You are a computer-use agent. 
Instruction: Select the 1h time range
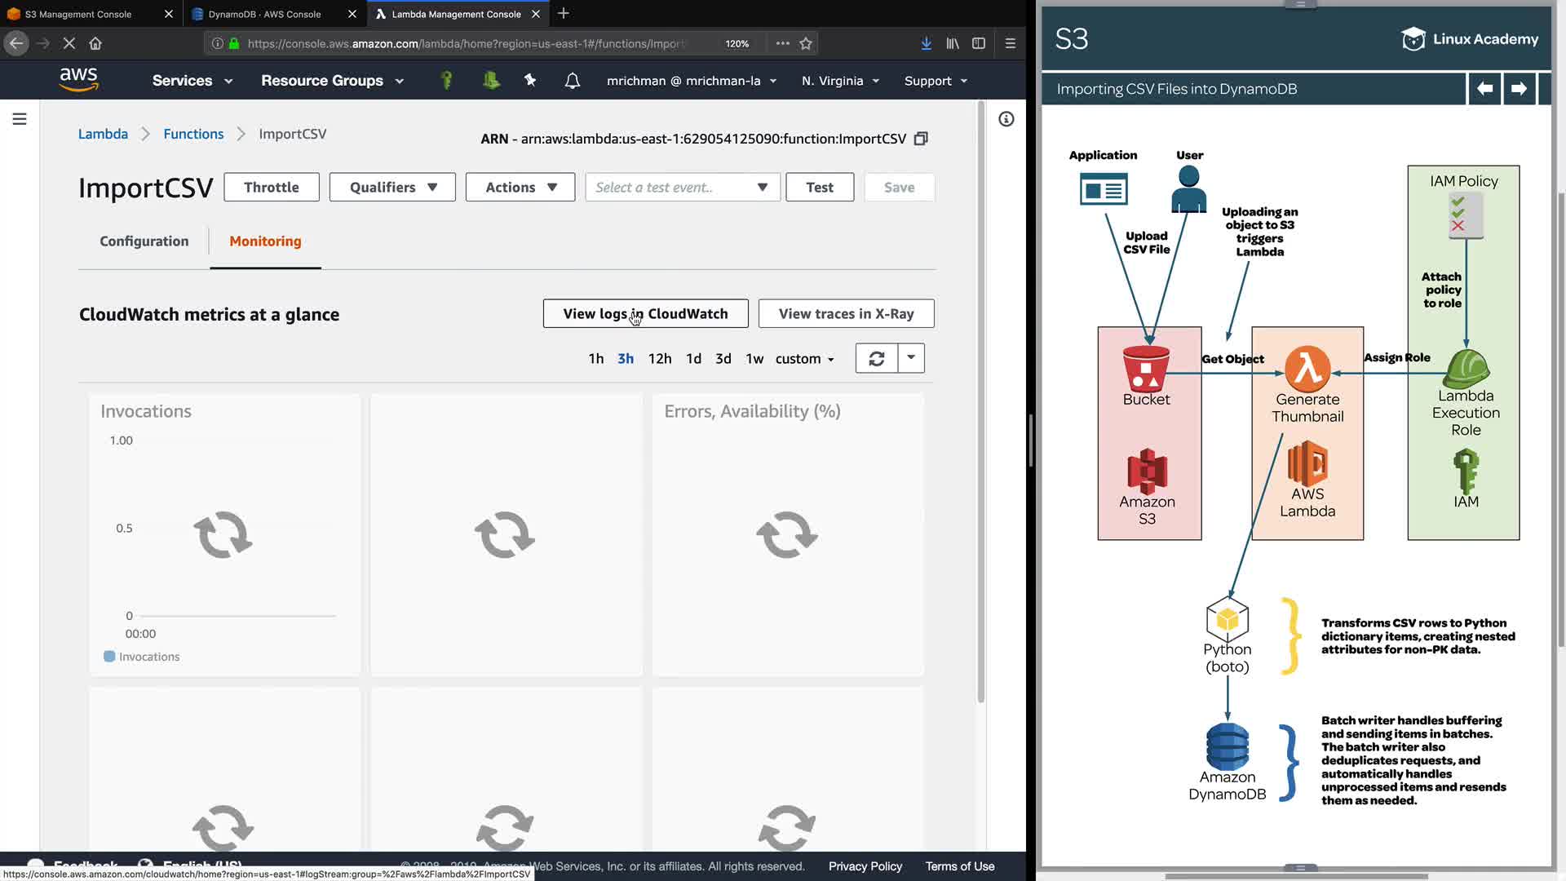[596, 359]
